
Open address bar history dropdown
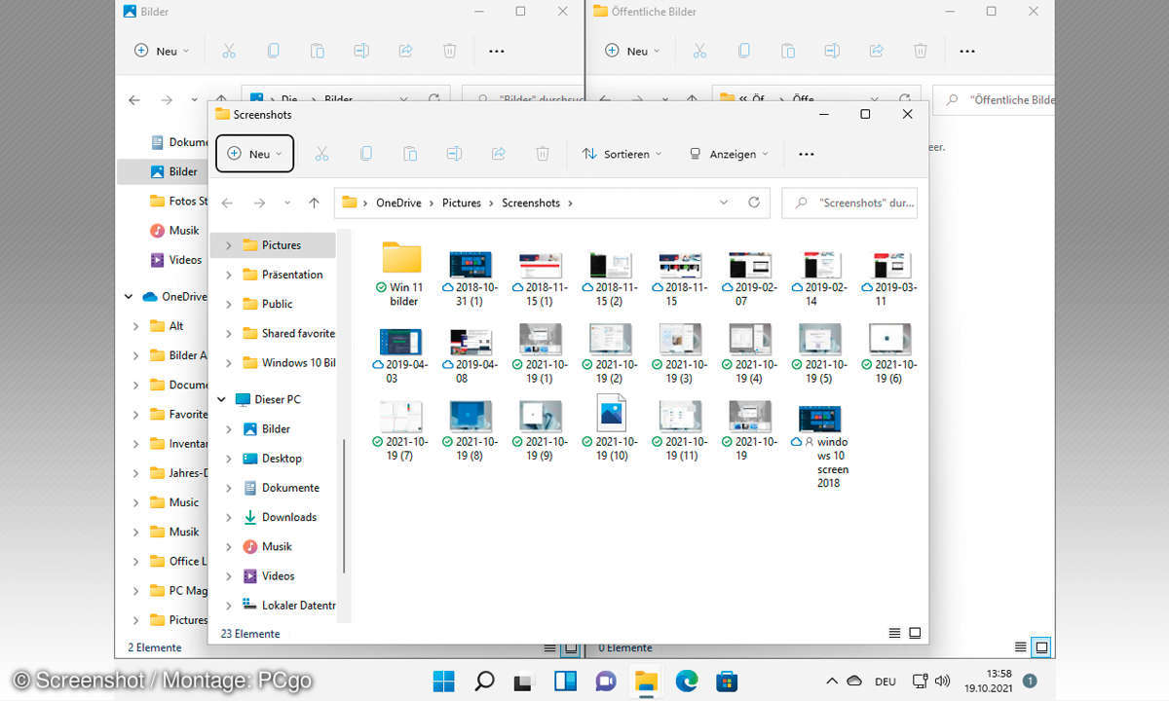click(724, 203)
